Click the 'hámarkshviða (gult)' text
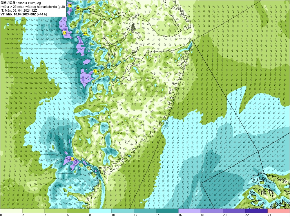Viewport: 290px width, 217px height. pyautogui.click(x=50, y=7)
